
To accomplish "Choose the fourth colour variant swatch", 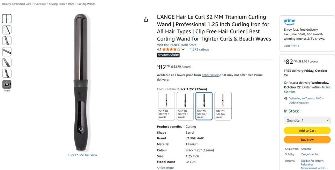I will point(223,106).
